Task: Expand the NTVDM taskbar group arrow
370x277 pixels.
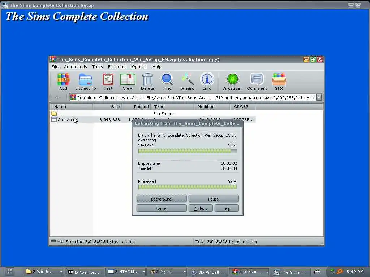Action: 143,272
